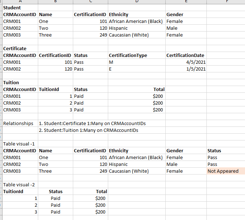Select '1. Student:Certificate 1:Many on CRMAccountIDs' cell
The height and width of the screenshot is (220, 245).
92,123
